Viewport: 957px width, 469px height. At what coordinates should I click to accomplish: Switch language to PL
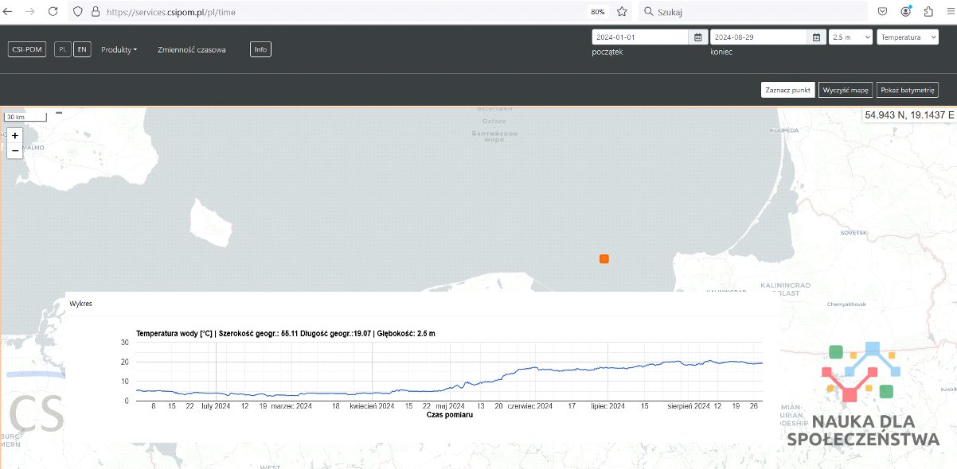tap(62, 49)
